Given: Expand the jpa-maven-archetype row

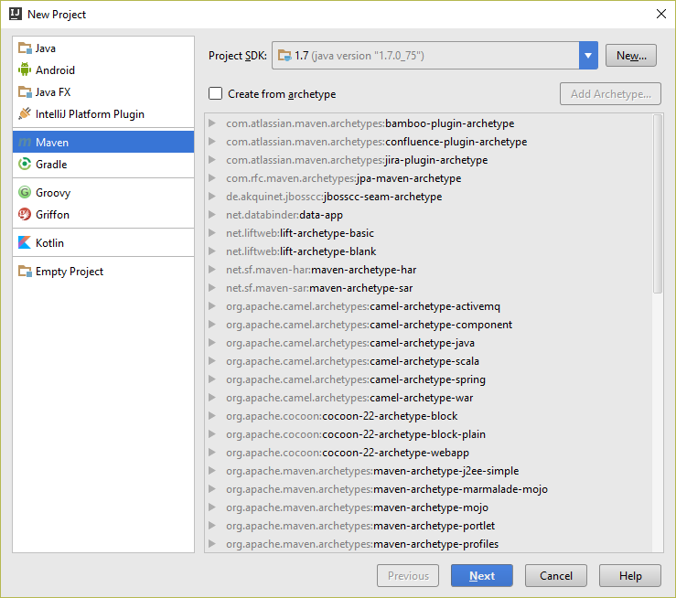Looking at the screenshot, I should (x=212, y=178).
